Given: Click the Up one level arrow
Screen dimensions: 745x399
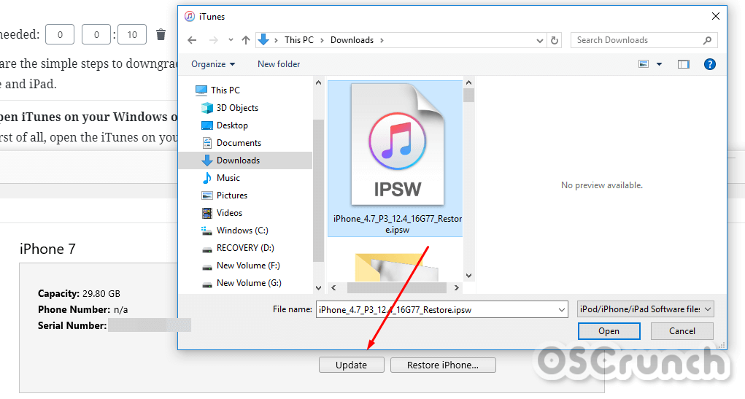Looking at the screenshot, I should click(246, 40).
